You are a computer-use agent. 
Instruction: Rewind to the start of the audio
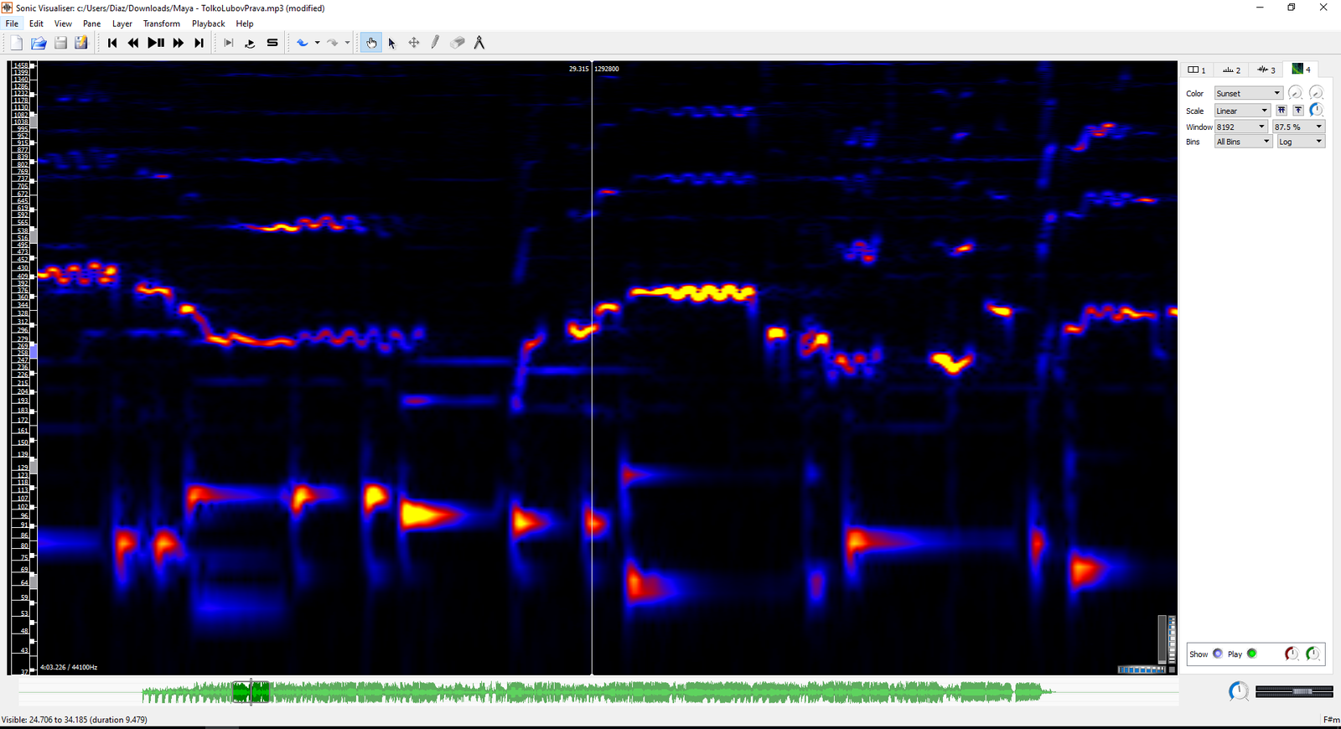click(112, 43)
